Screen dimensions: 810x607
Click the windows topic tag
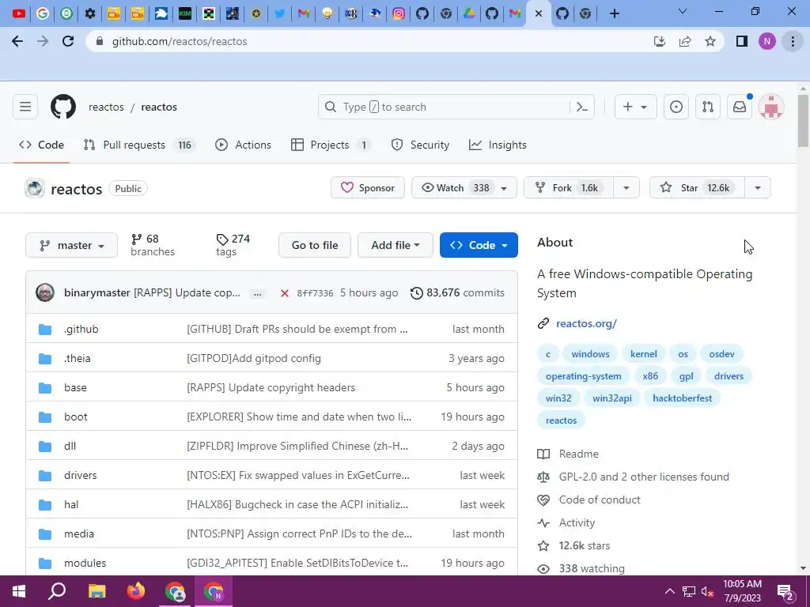(590, 354)
